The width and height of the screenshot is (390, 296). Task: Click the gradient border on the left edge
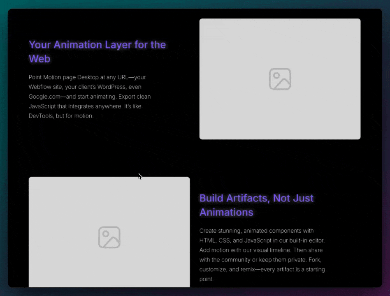point(4,148)
